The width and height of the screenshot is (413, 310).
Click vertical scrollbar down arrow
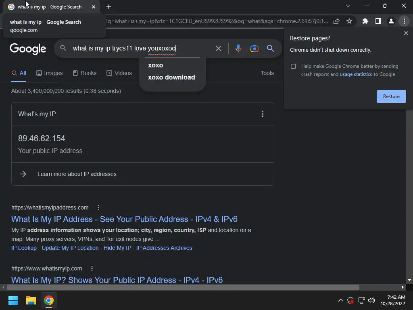409,280
